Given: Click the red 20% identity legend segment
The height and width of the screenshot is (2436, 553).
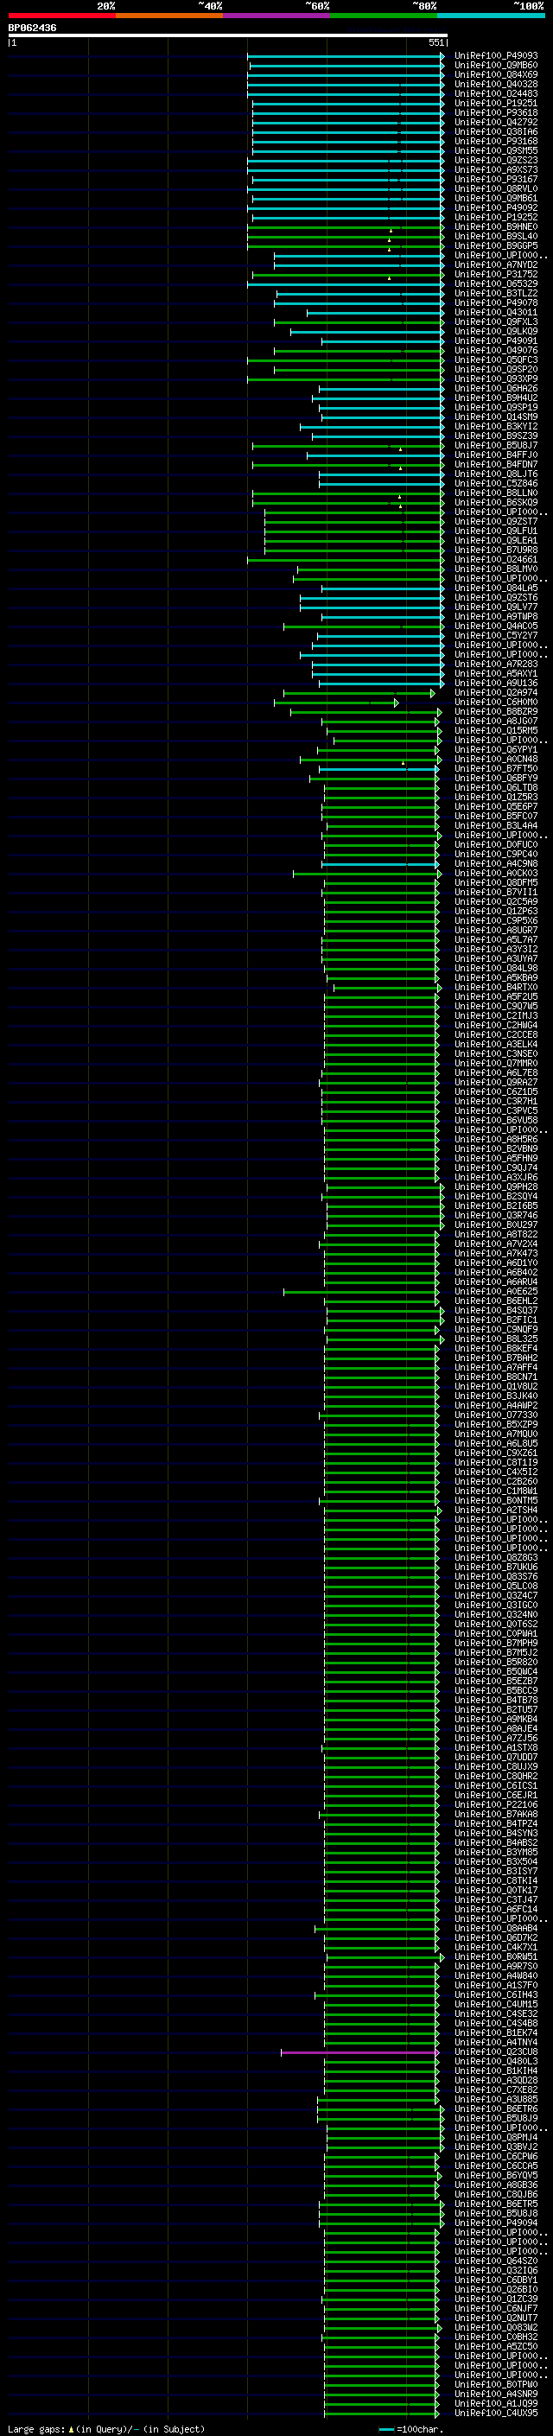Looking at the screenshot, I should tap(61, 16).
